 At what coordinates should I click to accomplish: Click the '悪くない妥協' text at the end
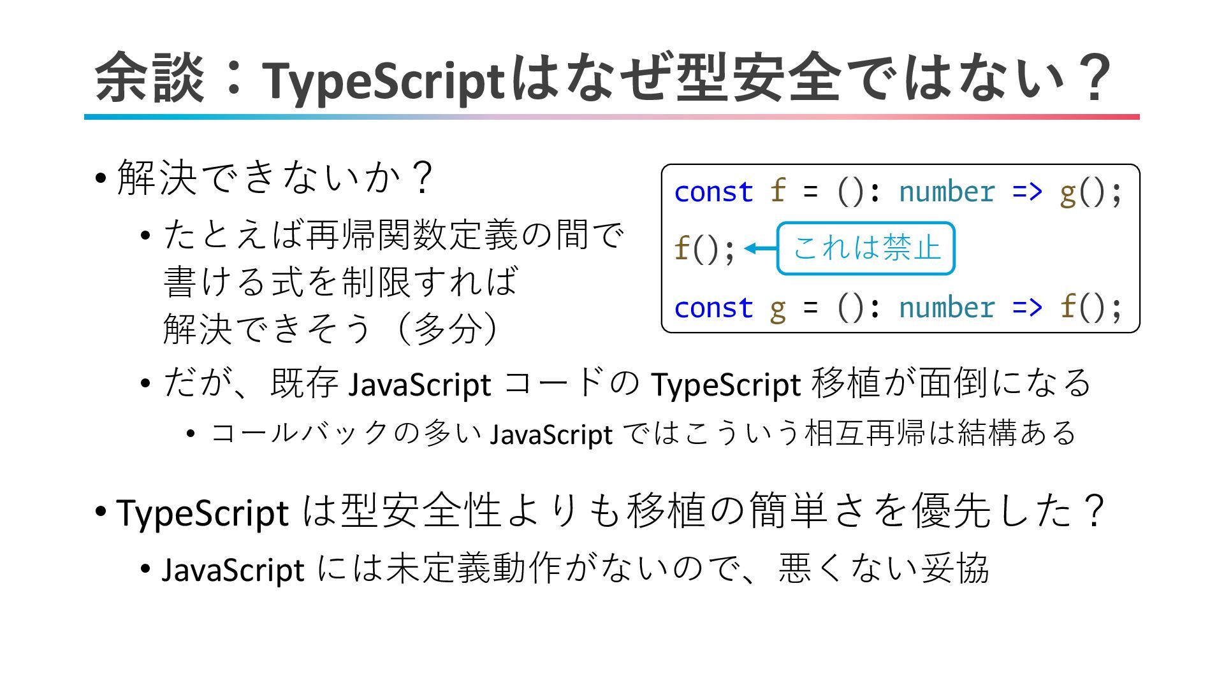884,568
